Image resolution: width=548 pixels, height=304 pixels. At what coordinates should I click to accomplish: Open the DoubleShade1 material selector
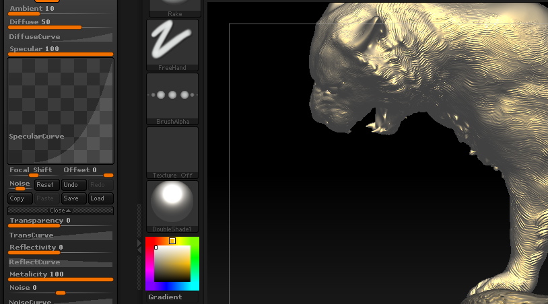click(x=172, y=206)
